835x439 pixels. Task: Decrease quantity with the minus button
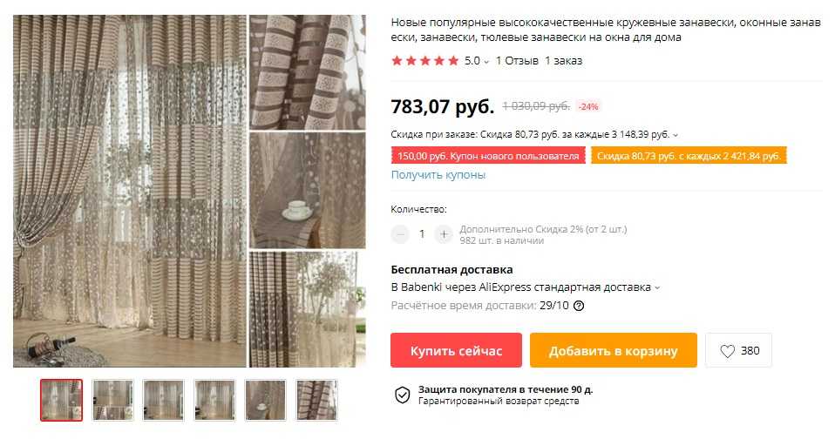(400, 234)
